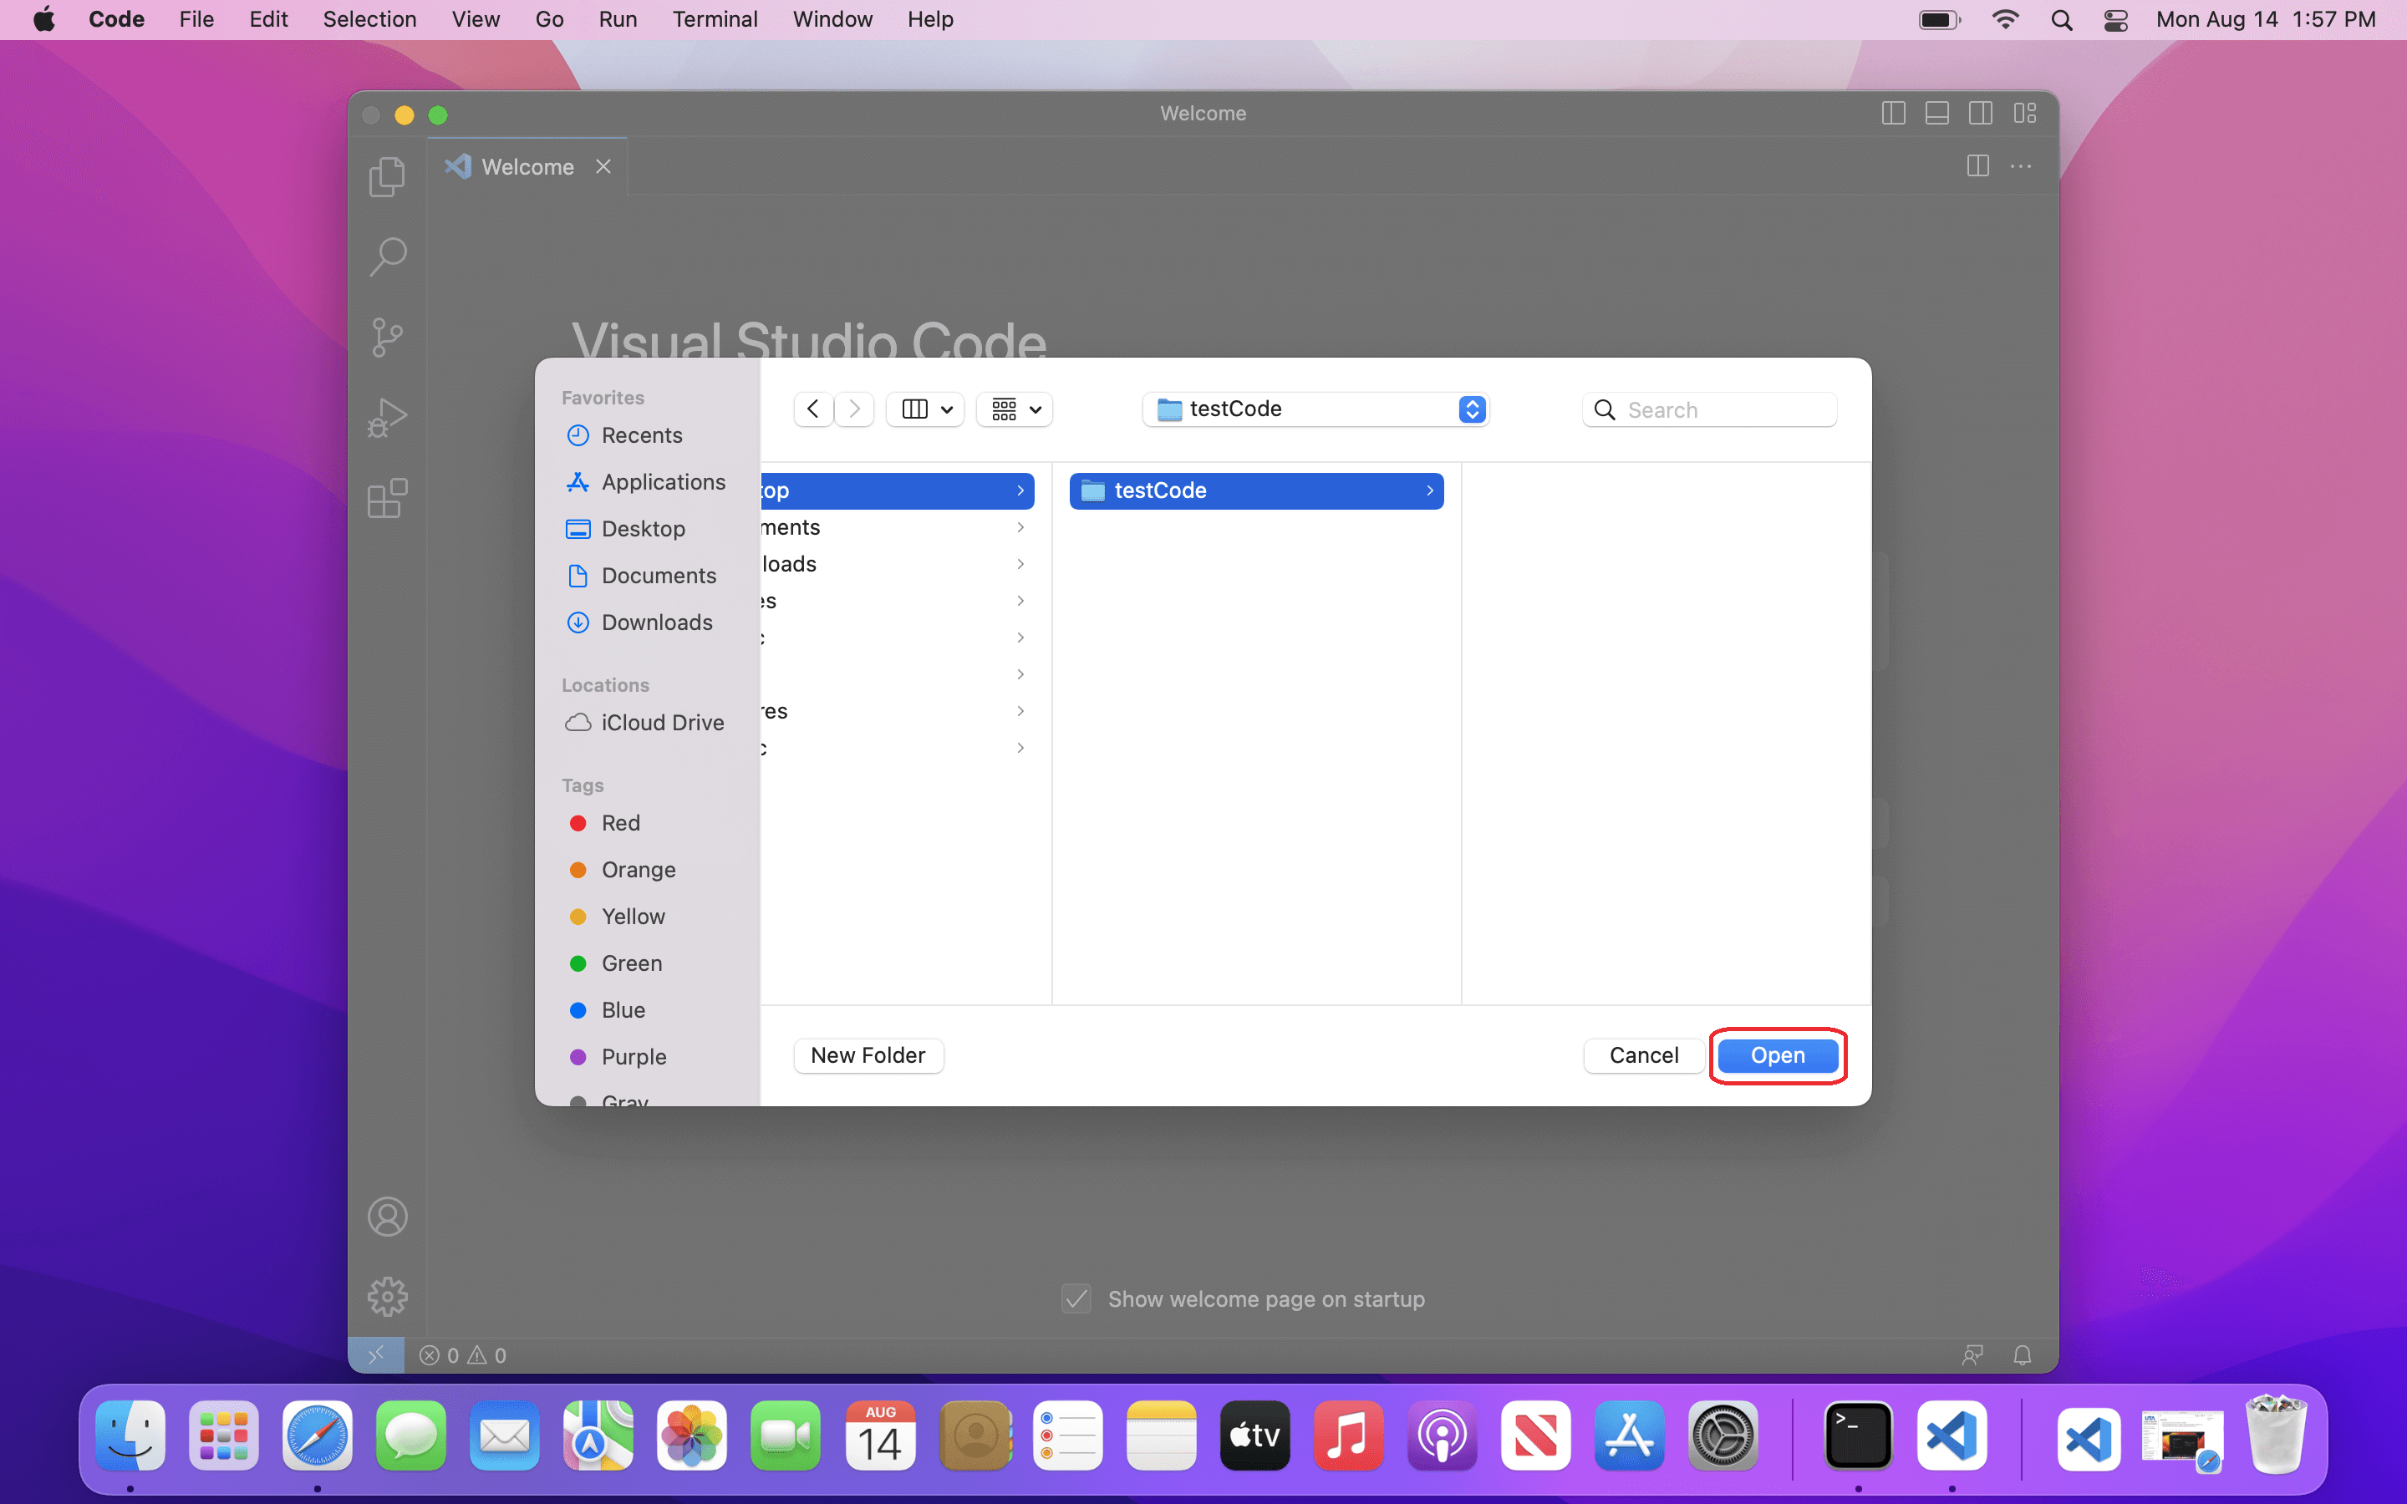Open the column view mode dropdown
Image resolution: width=2407 pixels, height=1504 pixels.
coord(925,409)
